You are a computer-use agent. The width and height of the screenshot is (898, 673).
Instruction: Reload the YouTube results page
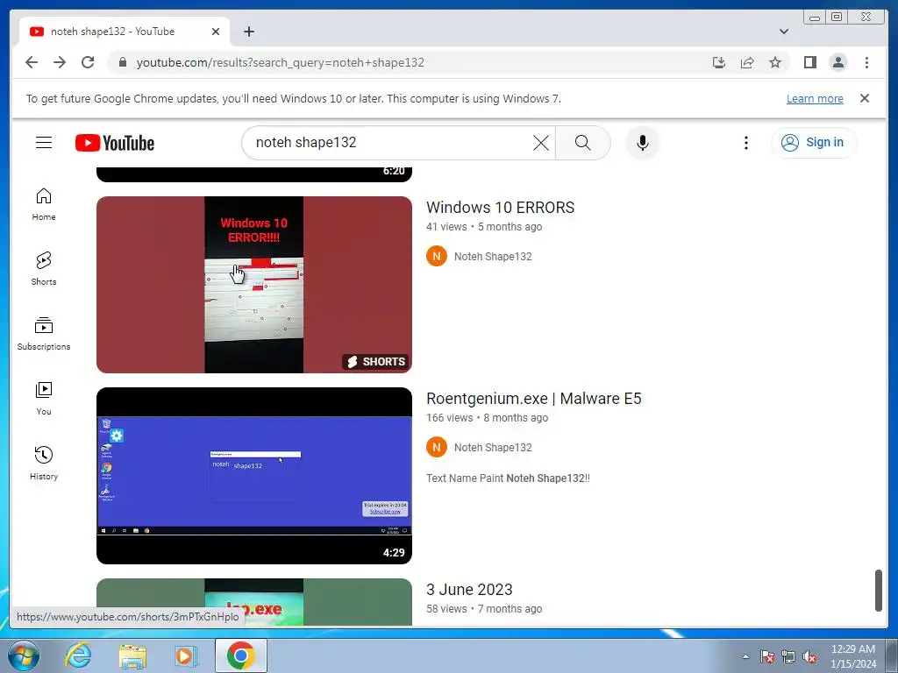pos(88,62)
